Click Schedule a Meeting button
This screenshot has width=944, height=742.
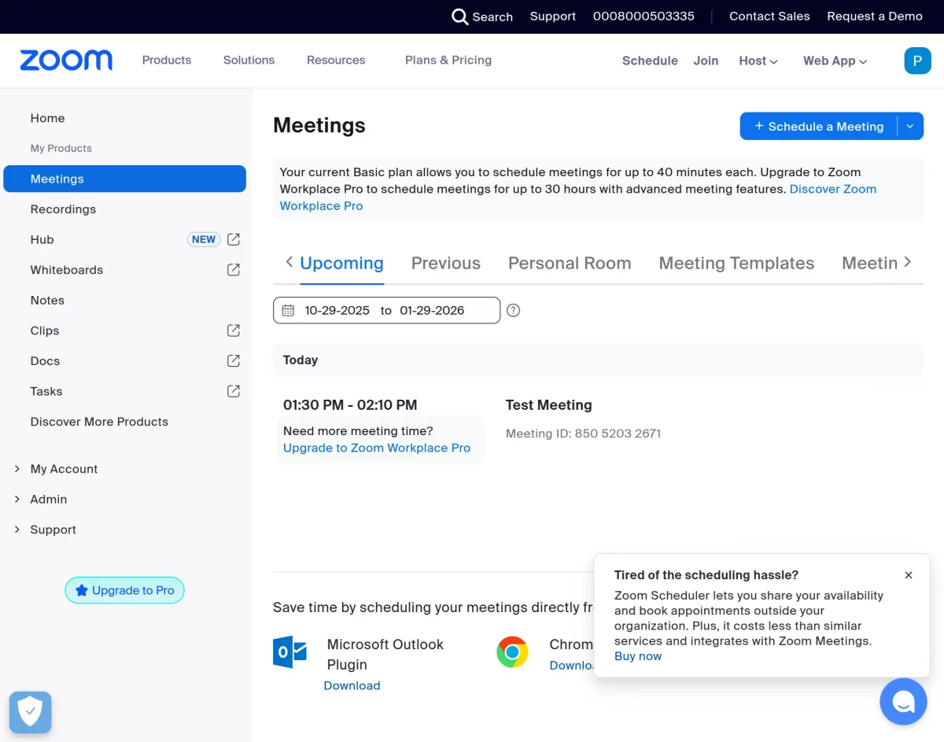pos(818,126)
